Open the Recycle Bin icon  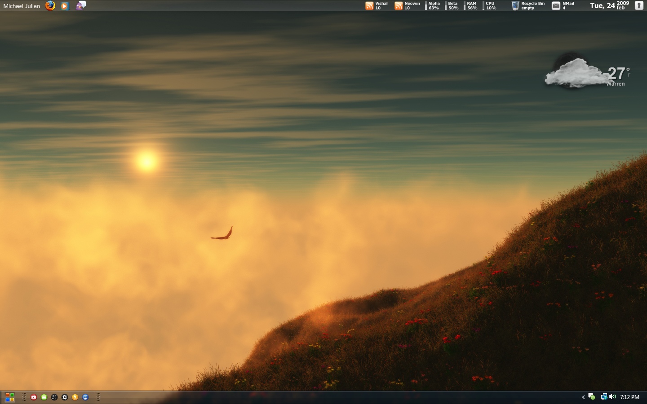(x=515, y=6)
